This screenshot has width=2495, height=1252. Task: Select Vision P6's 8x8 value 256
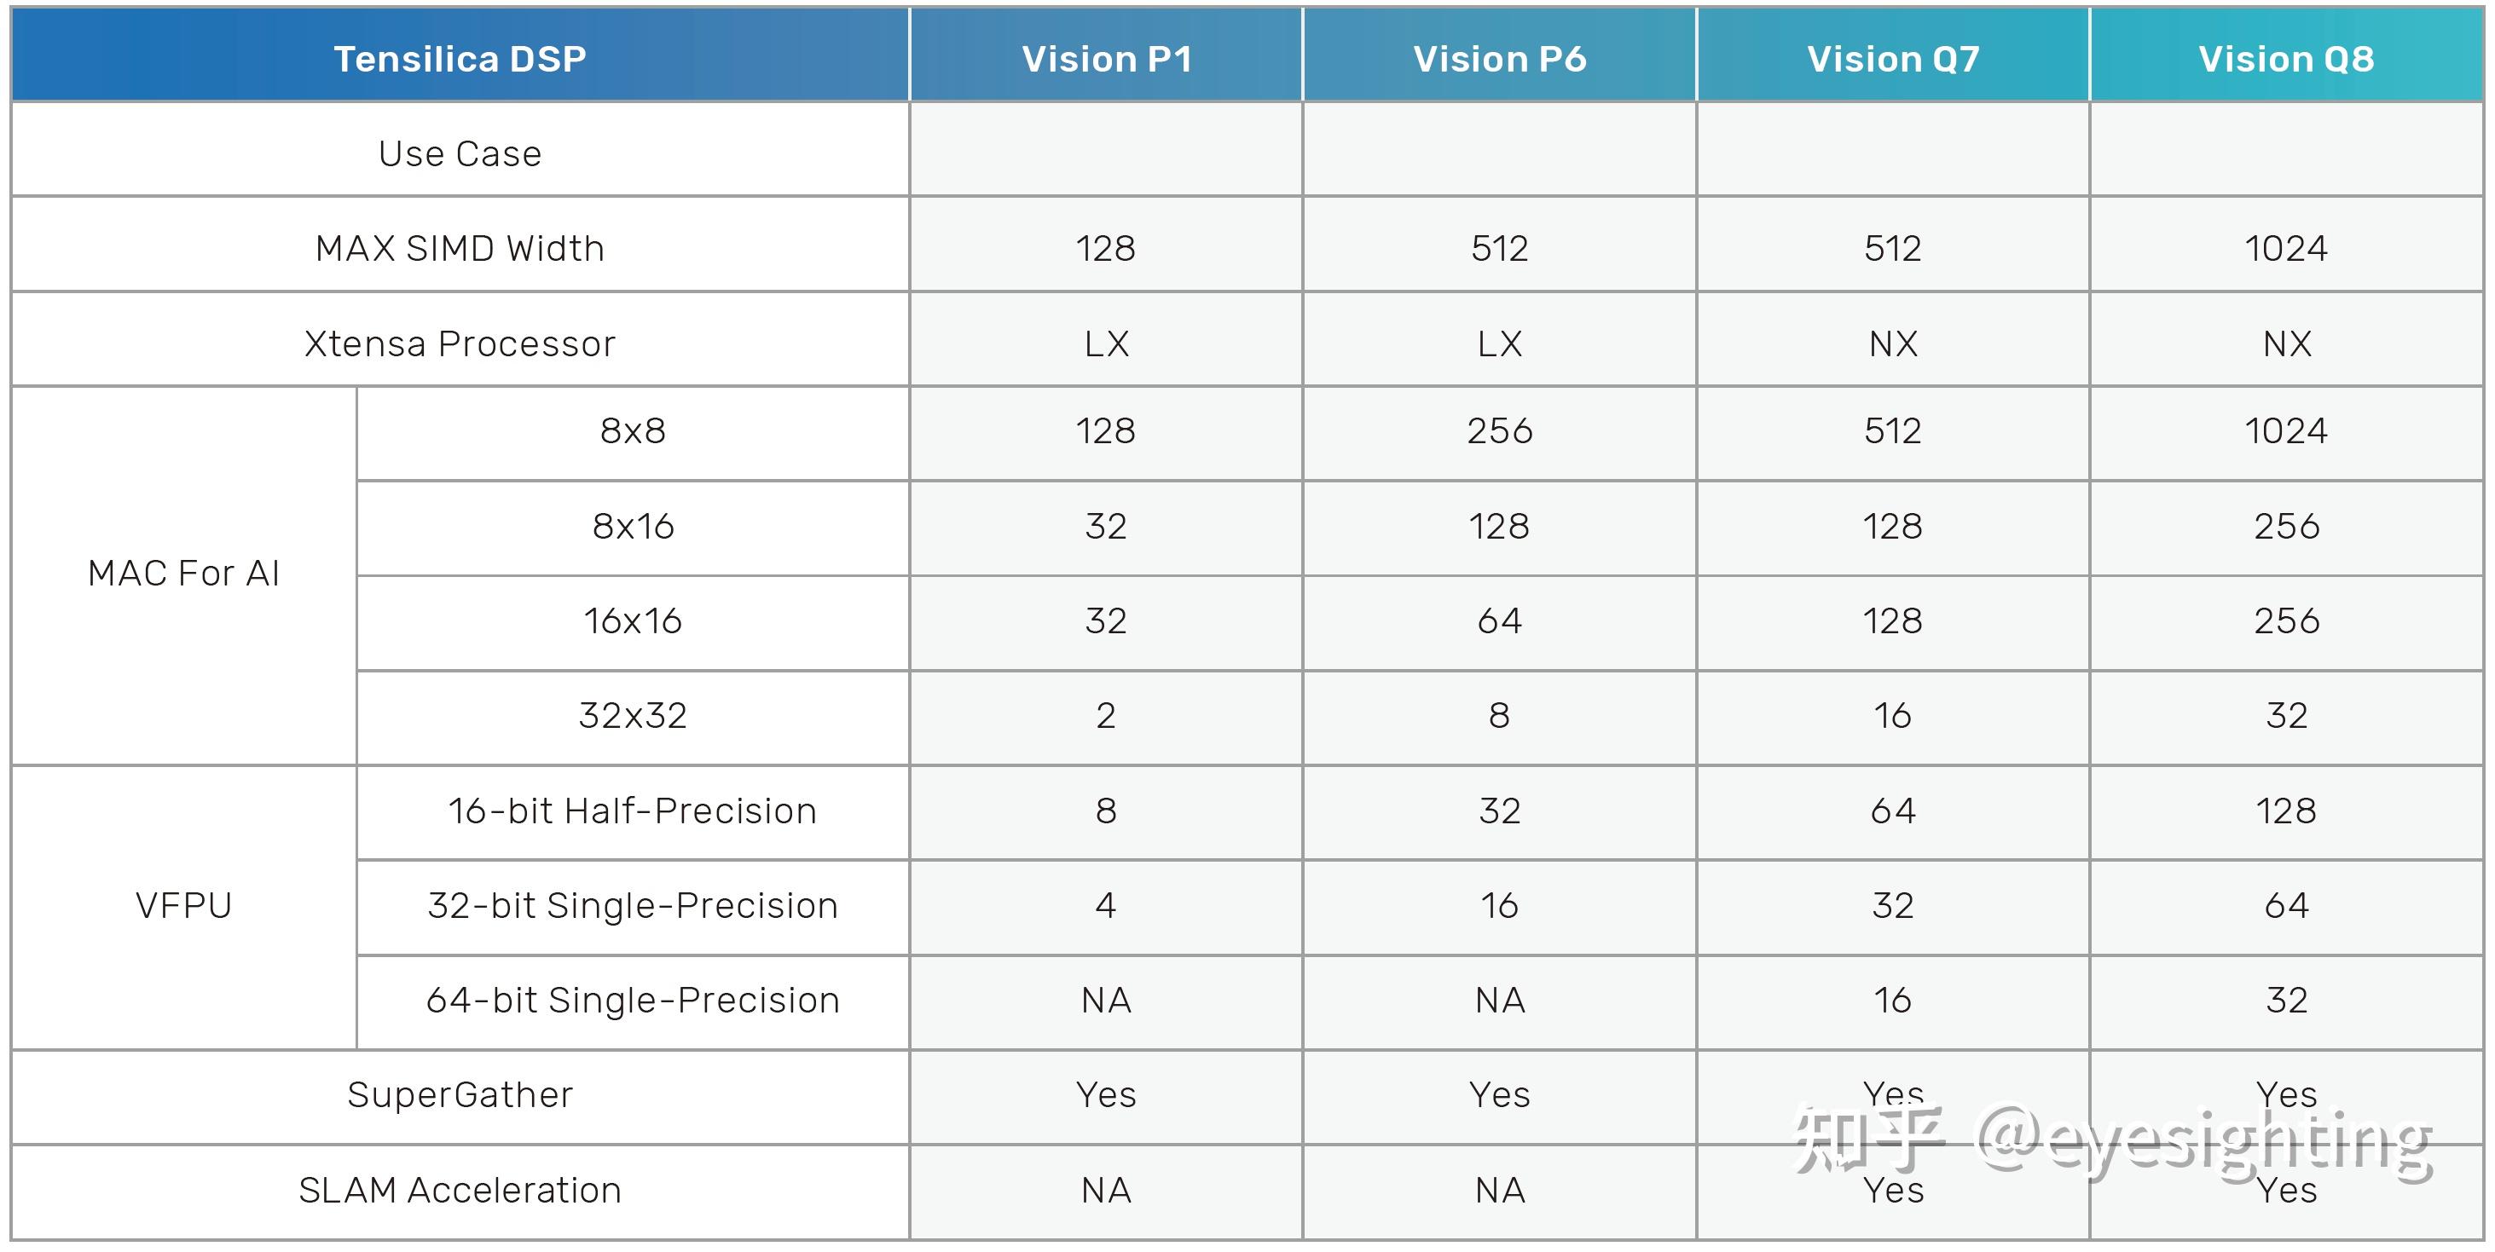click(1499, 431)
